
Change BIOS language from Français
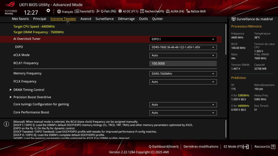point(67,12)
